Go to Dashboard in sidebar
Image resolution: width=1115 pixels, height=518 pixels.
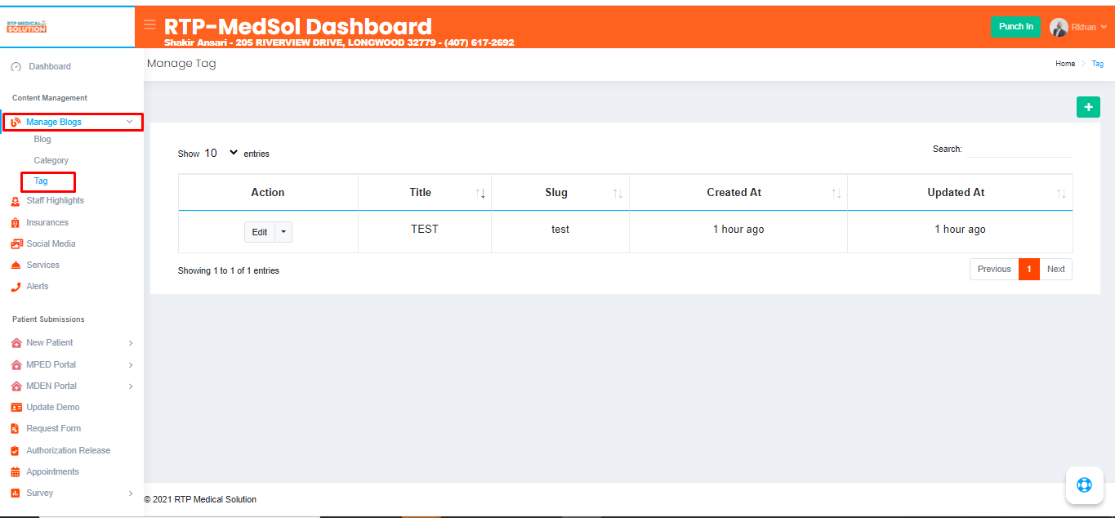50,67
